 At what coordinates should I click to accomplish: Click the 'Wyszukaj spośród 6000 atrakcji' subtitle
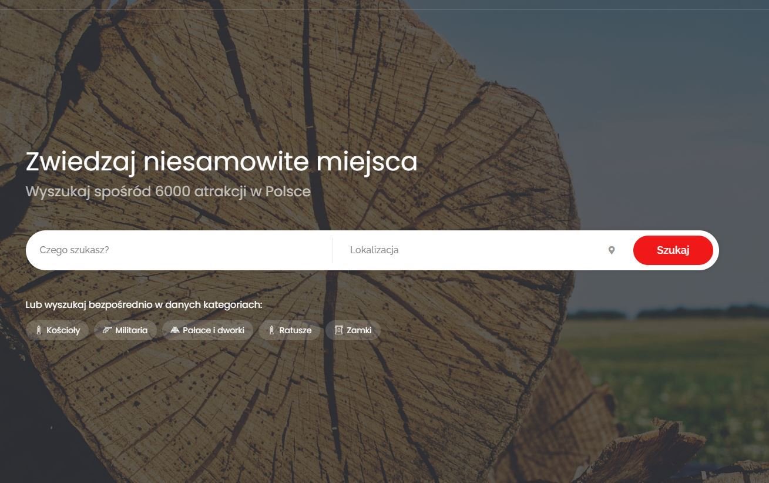168,192
